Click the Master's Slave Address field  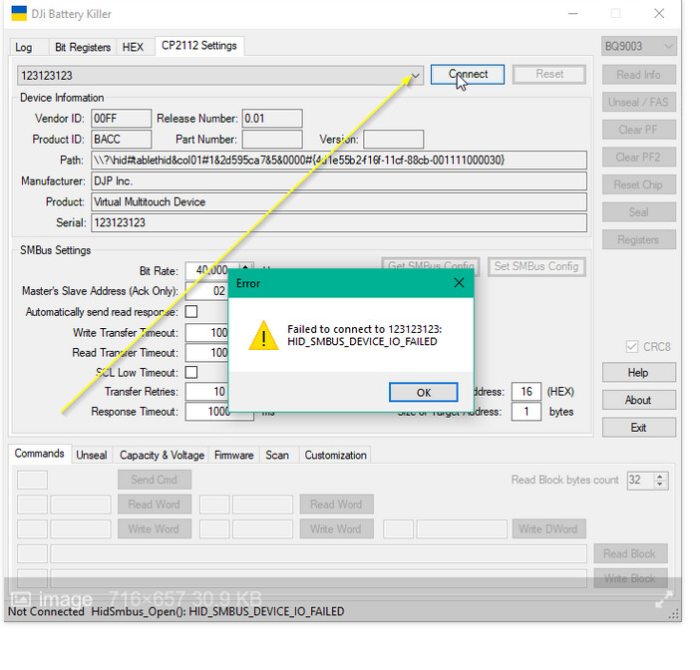click(207, 291)
